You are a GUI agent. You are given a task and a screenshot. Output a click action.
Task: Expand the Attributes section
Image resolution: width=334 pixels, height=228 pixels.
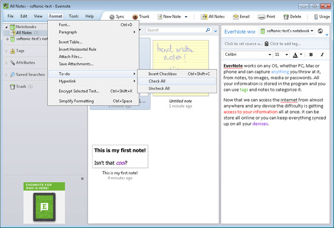click(6, 63)
